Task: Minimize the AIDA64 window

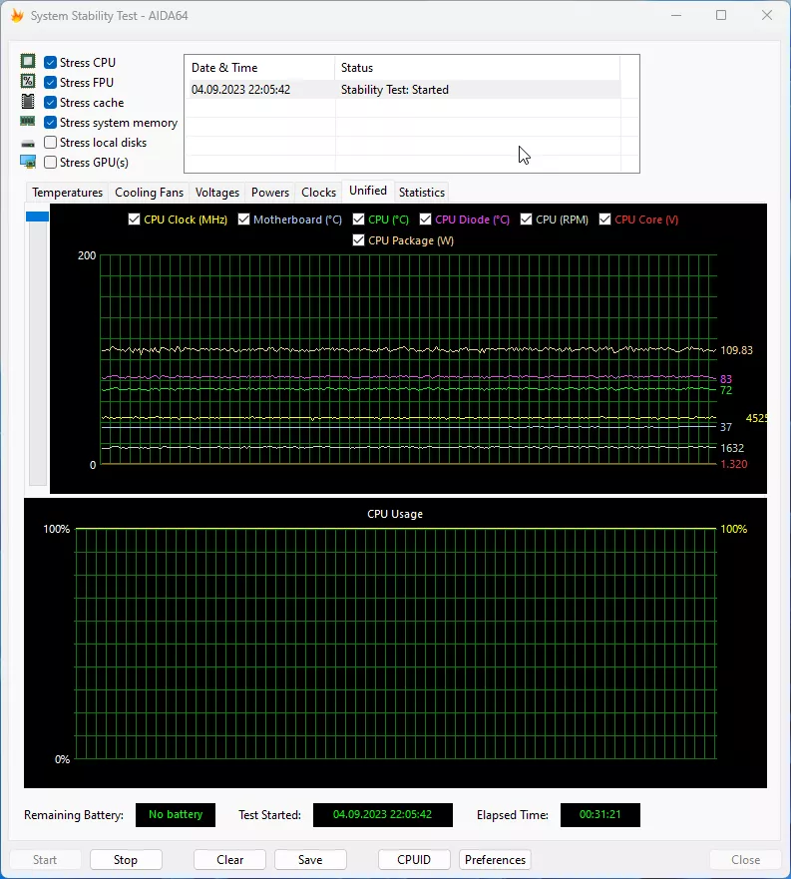Action: (676, 15)
